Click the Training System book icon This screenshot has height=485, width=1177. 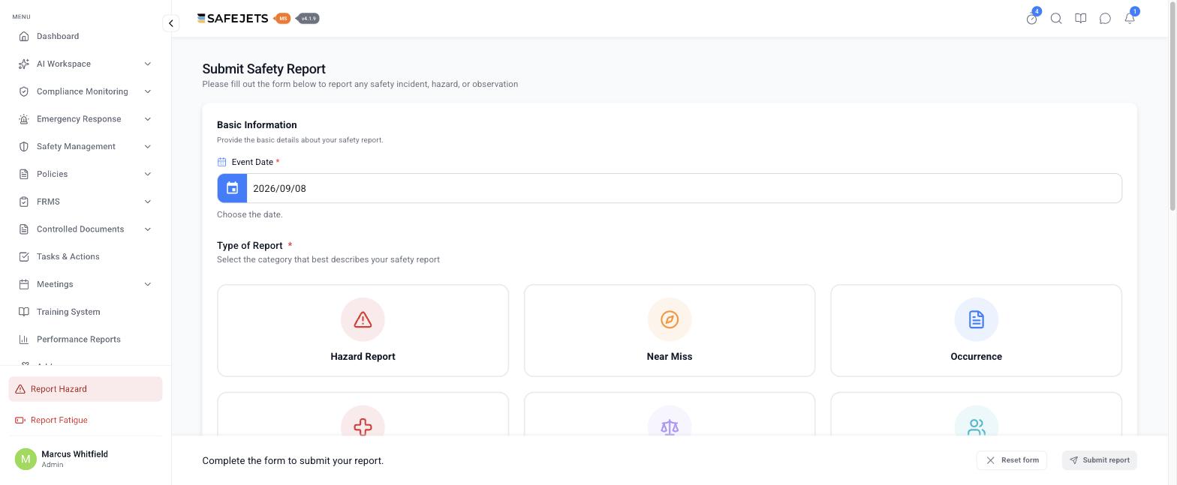pyautogui.click(x=24, y=312)
